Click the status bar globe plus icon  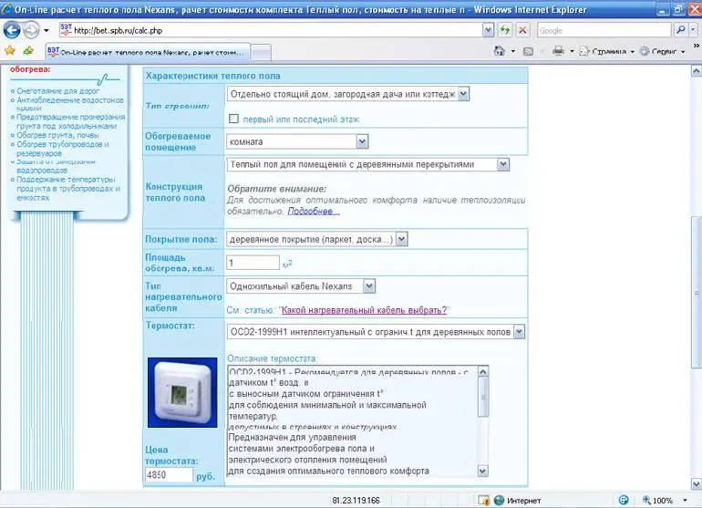624,500
